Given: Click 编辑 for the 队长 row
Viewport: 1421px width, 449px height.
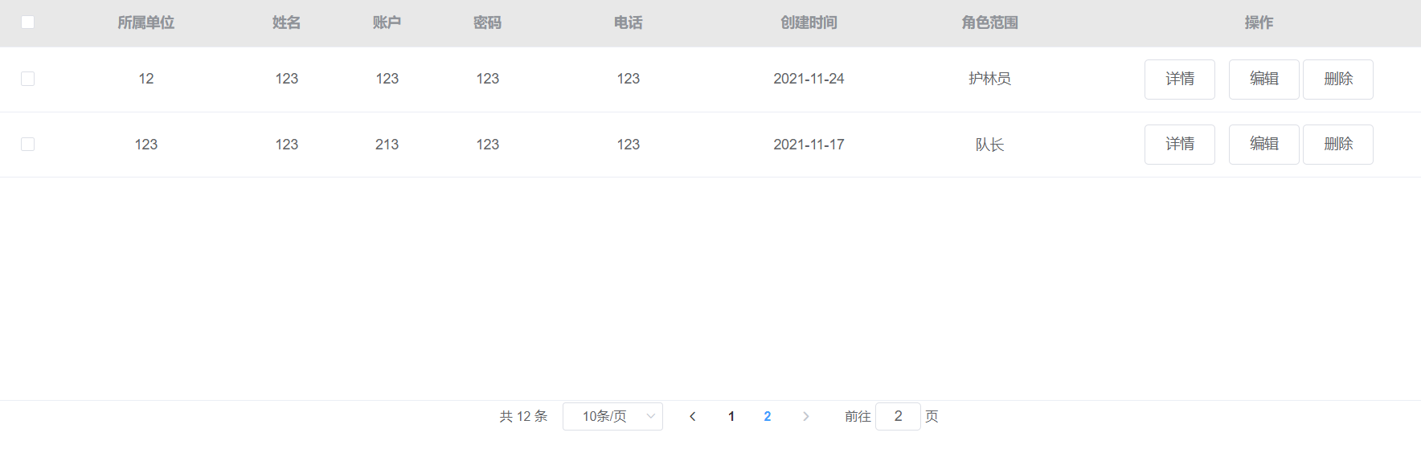Looking at the screenshot, I should [x=1263, y=144].
